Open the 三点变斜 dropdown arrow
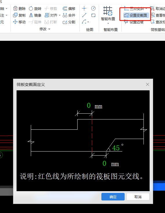Image resolution: width=165 pixels, height=213 pixels. (x=146, y=9)
